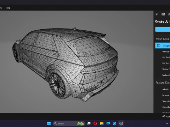Show hidden system tray icons

click(x=167, y=123)
